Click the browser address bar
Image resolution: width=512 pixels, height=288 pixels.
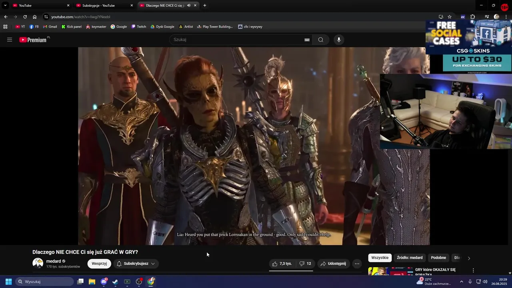[x=240, y=17]
